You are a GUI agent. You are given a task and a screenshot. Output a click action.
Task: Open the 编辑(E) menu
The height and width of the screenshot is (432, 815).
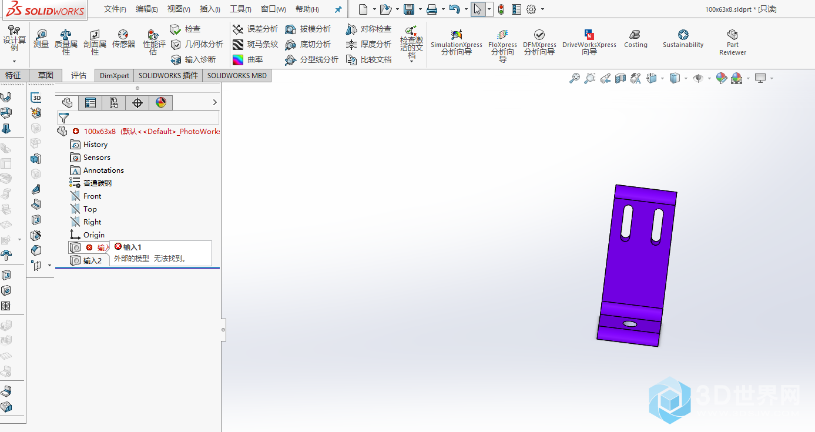pyautogui.click(x=147, y=9)
